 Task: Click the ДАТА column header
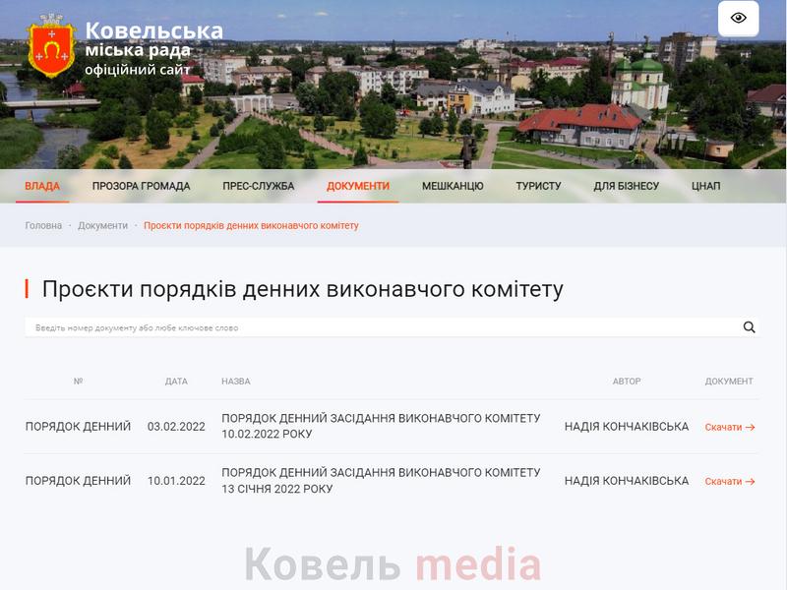(x=176, y=382)
